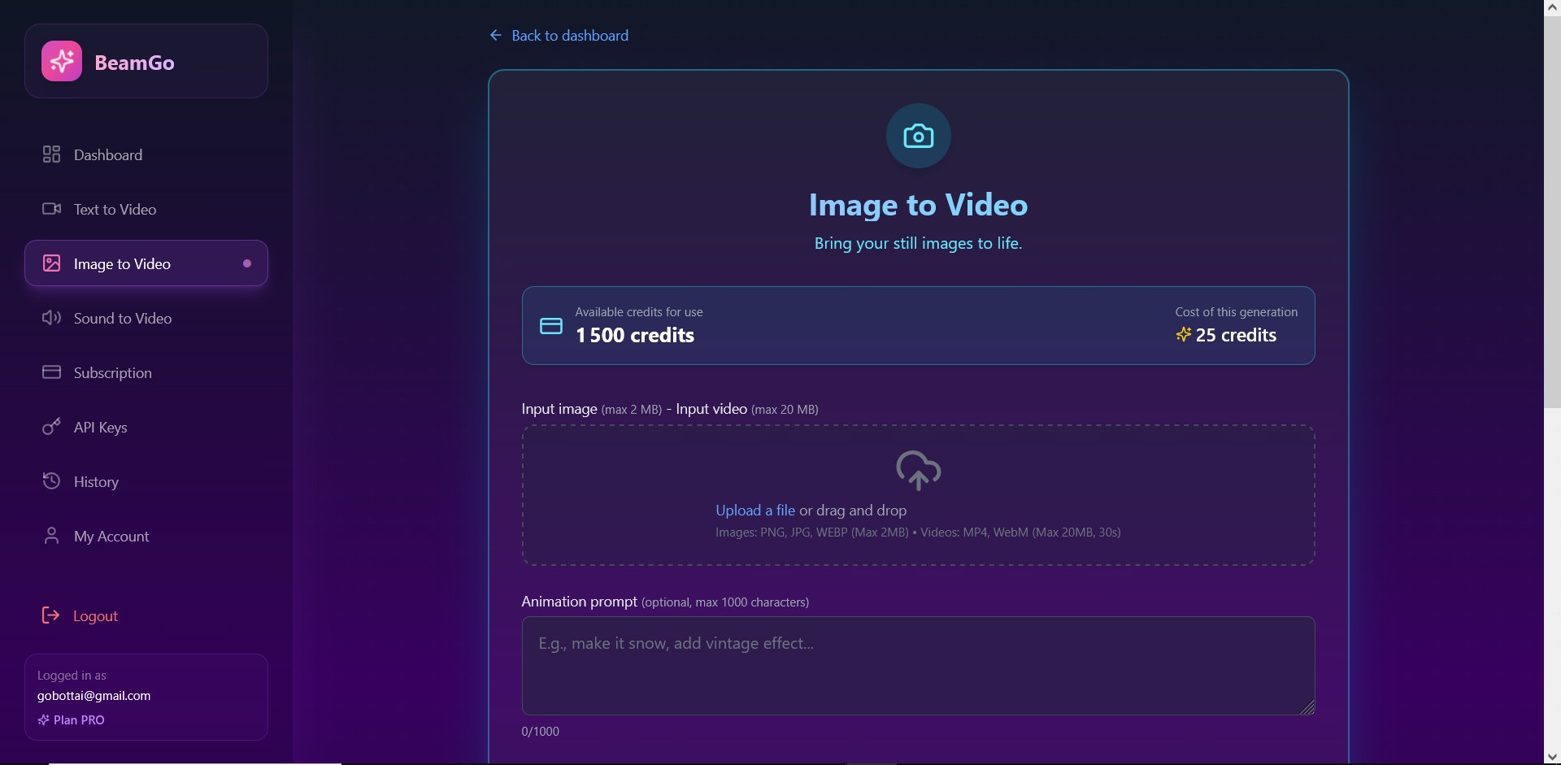Click the Subscription credit-card icon
This screenshot has height=765, width=1561.
pos(51,372)
